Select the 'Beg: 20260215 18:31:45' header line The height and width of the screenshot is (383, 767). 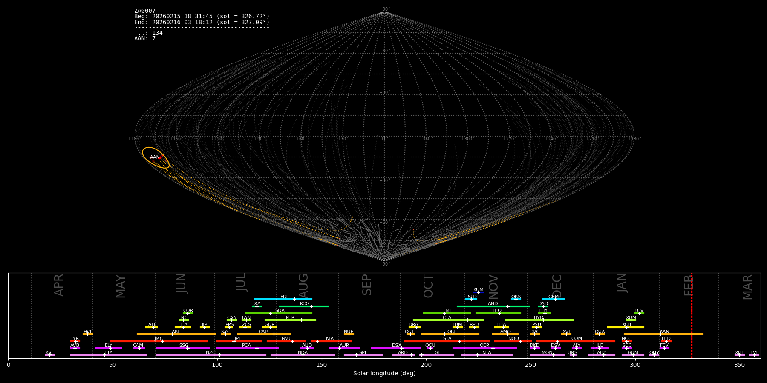[202, 17]
